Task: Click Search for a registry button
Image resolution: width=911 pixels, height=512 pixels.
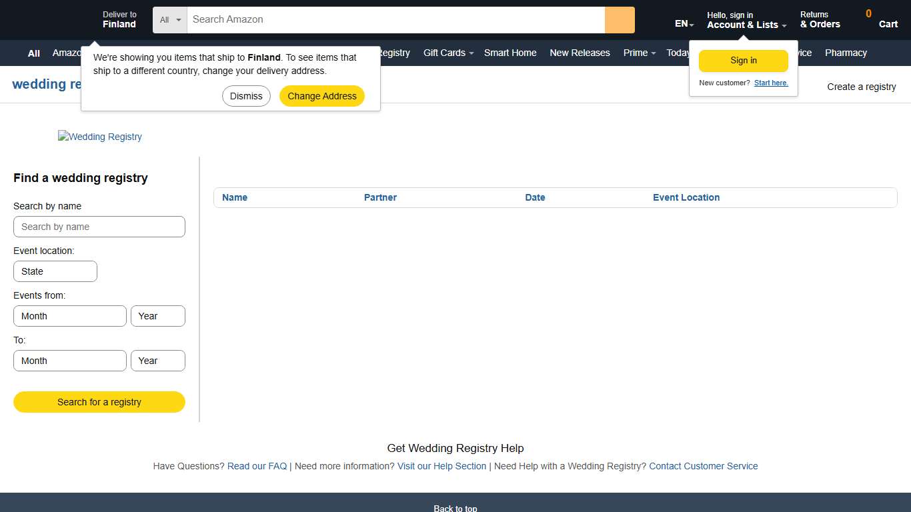Action: [x=99, y=402]
